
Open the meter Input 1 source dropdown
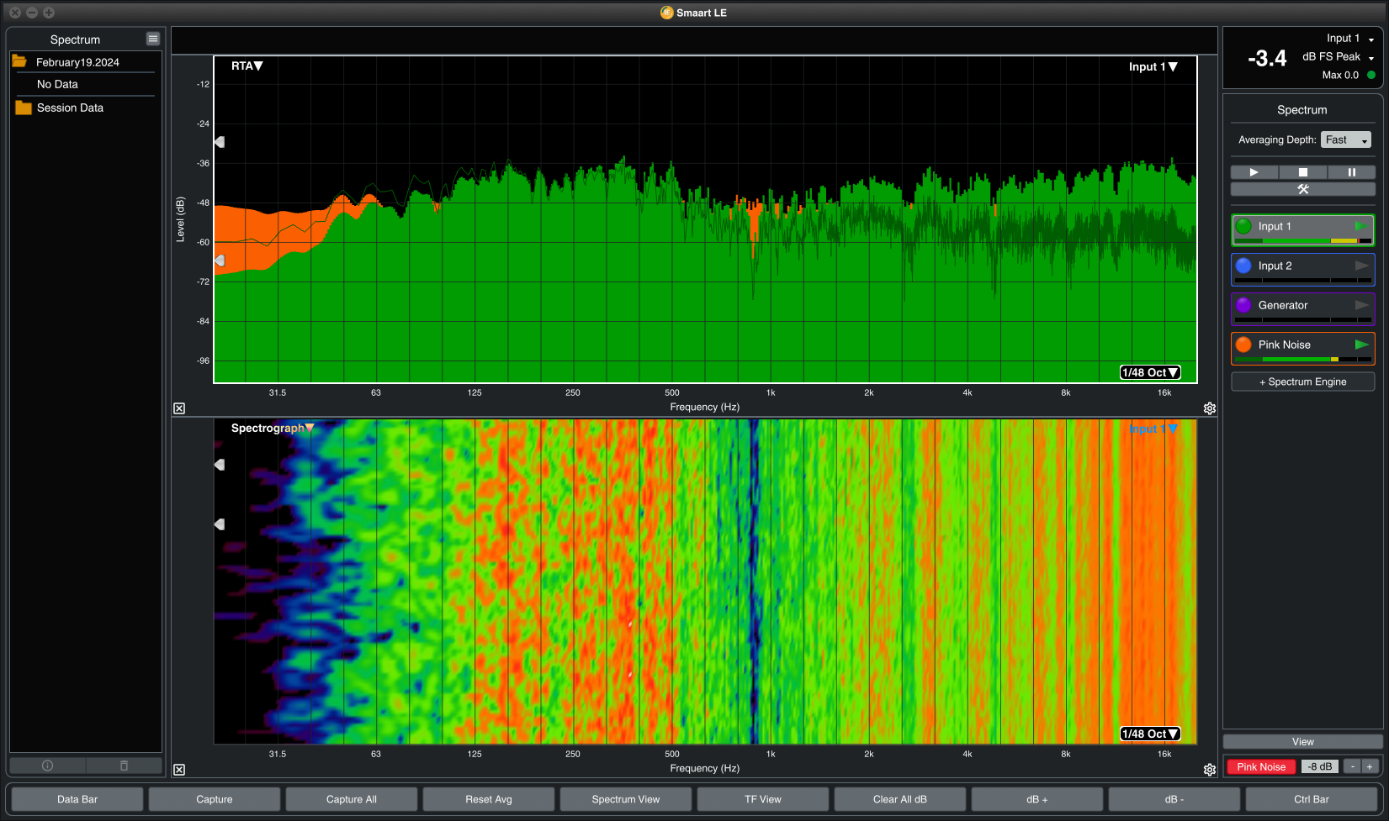tap(1349, 38)
